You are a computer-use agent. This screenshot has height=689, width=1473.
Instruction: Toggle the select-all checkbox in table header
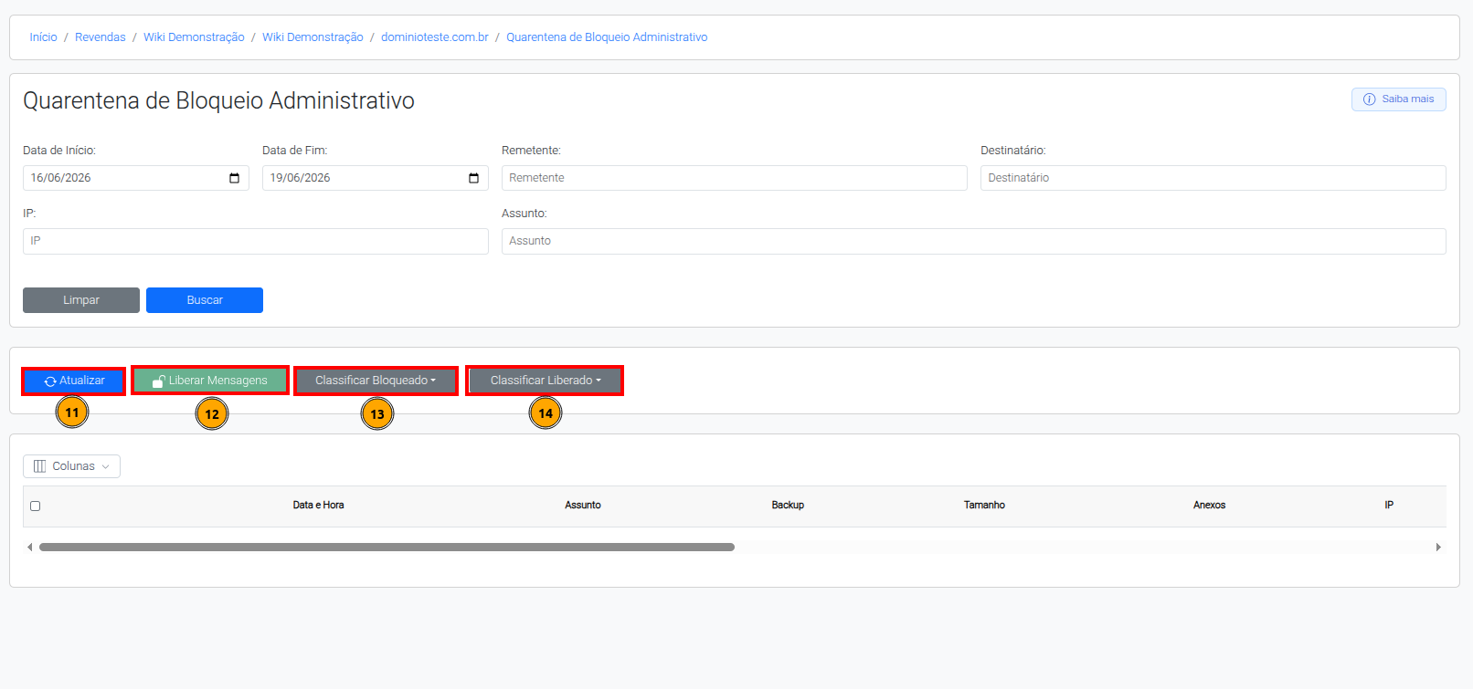tap(36, 506)
